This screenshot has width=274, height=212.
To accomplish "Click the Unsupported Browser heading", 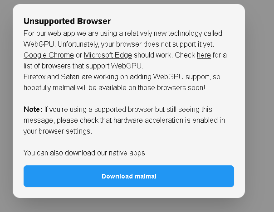I will [x=67, y=21].
